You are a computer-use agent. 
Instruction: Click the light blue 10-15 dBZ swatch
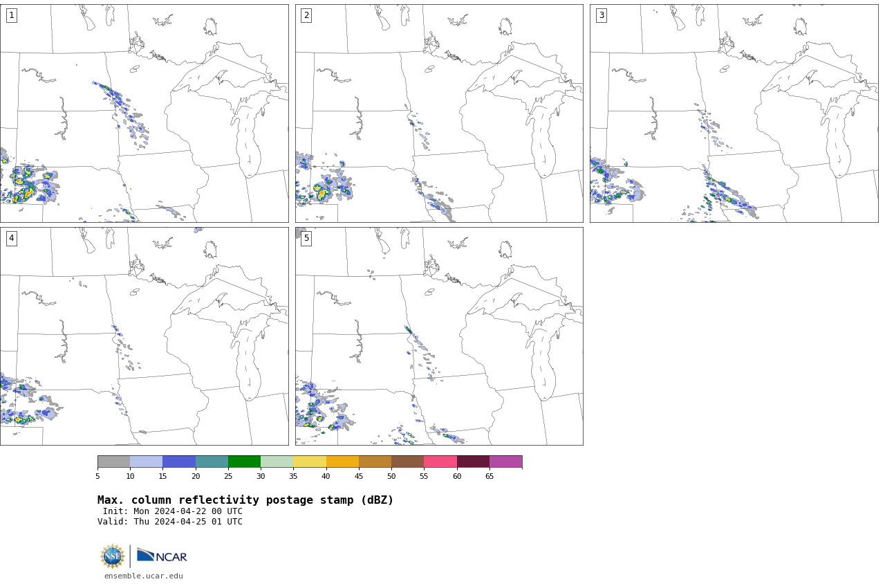146,462
